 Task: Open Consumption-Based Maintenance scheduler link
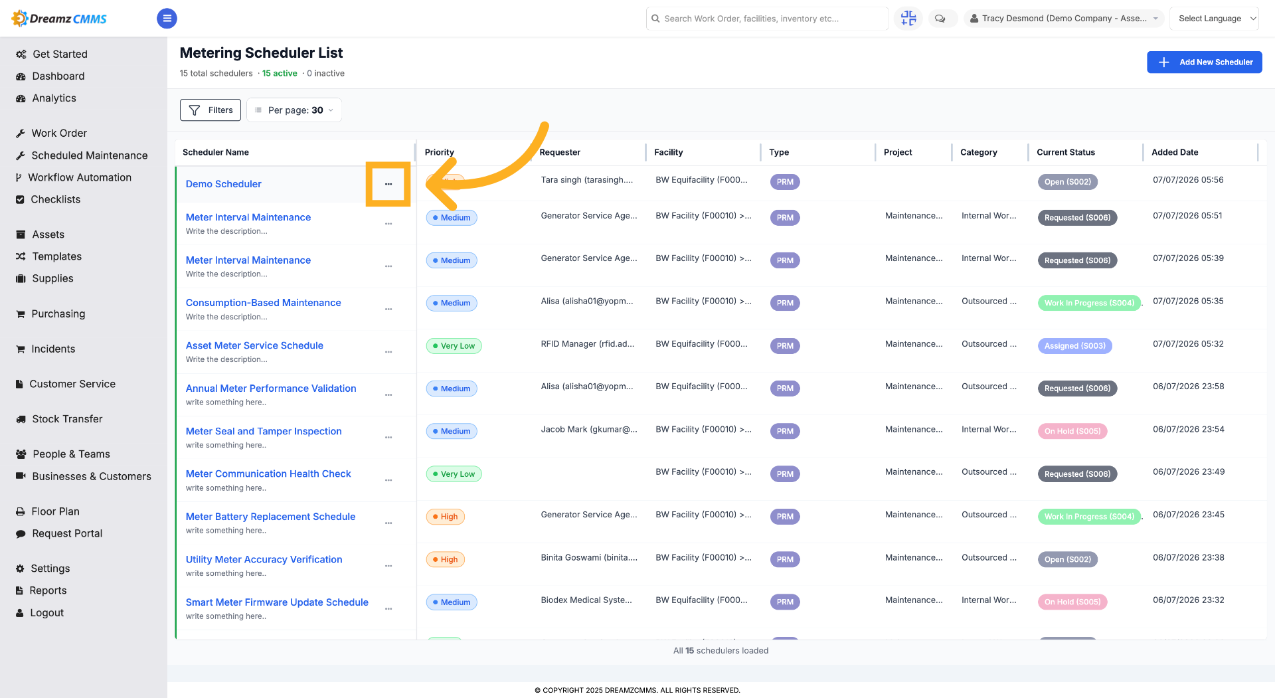click(x=264, y=303)
